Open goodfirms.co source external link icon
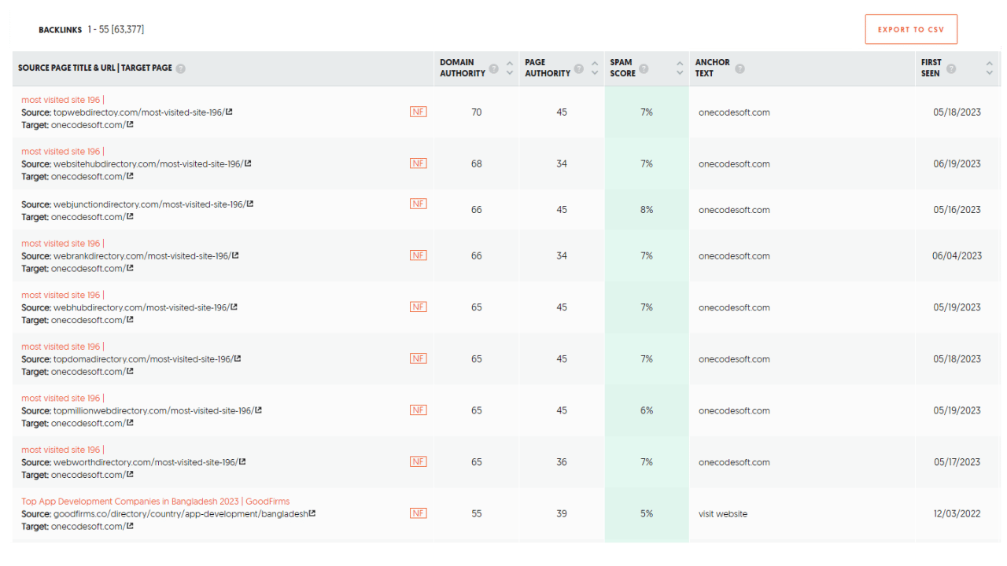 click(312, 513)
